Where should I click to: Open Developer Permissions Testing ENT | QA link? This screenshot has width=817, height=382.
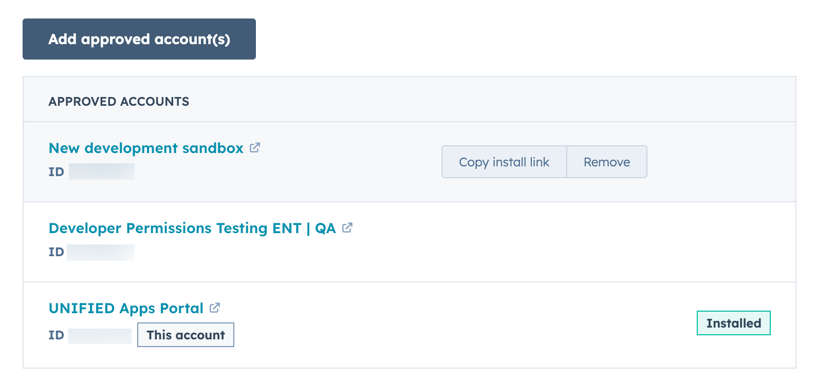192,228
